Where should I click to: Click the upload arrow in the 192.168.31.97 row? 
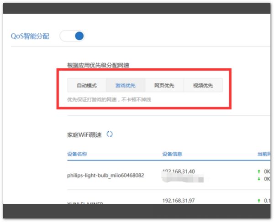[x=260, y=201]
